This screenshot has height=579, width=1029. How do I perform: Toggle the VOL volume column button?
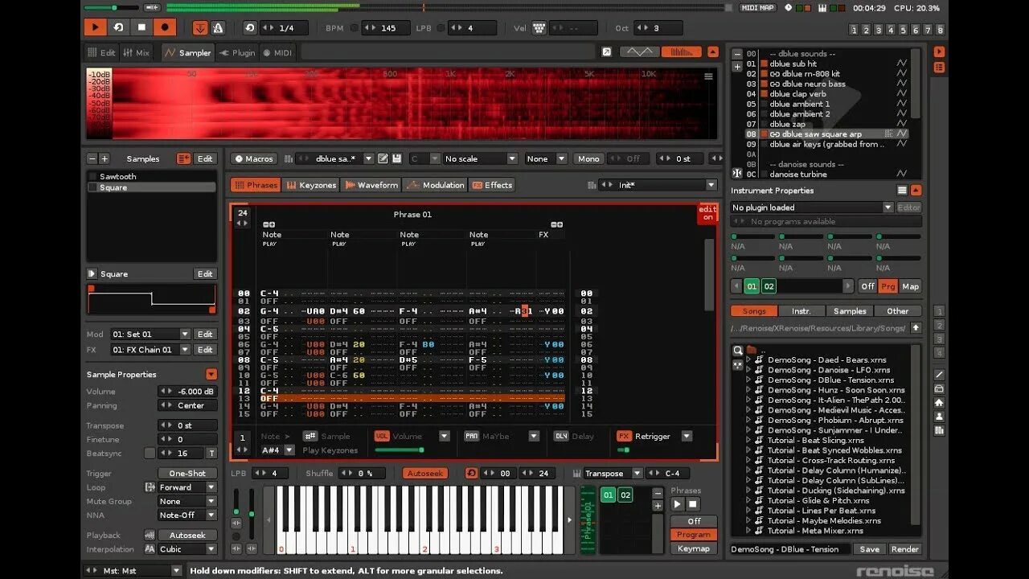point(382,436)
